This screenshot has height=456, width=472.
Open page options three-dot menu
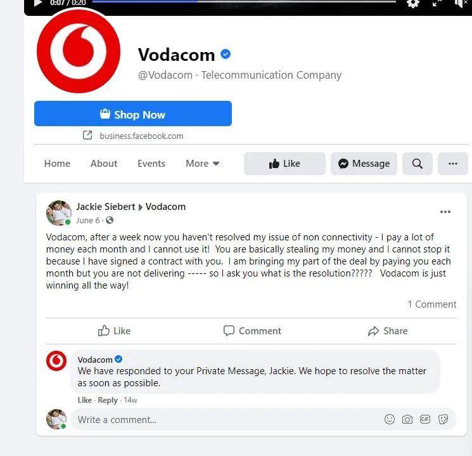click(453, 164)
